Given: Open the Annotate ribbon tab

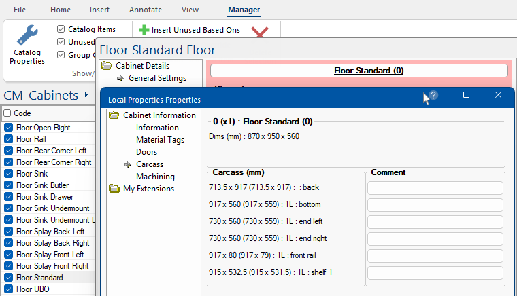Looking at the screenshot, I should coord(145,10).
